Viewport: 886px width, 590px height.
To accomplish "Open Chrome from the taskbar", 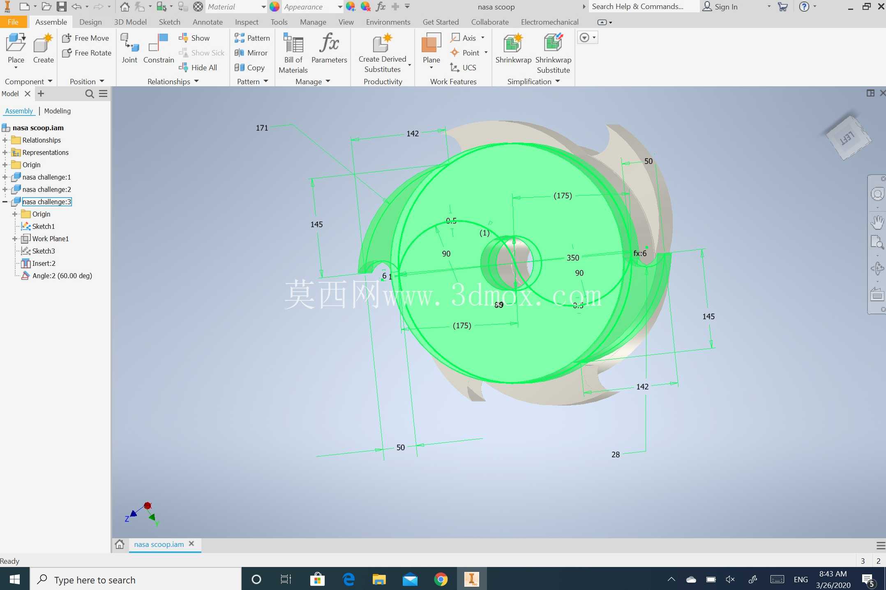I will [x=441, y=579].
